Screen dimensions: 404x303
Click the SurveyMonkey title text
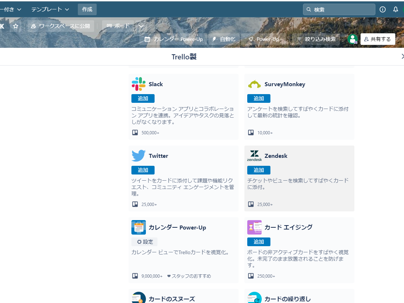pos(285,84)
